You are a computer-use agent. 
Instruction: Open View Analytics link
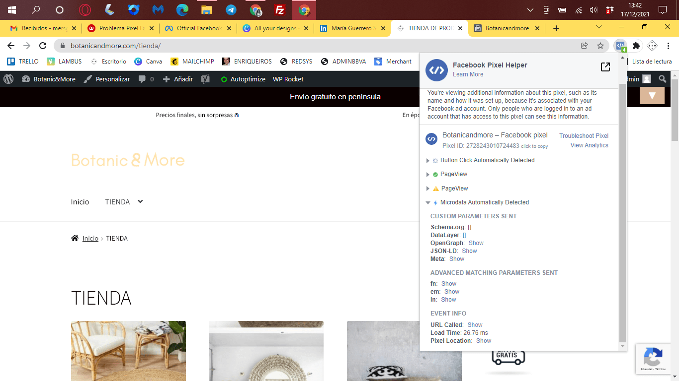click(589, 145)
